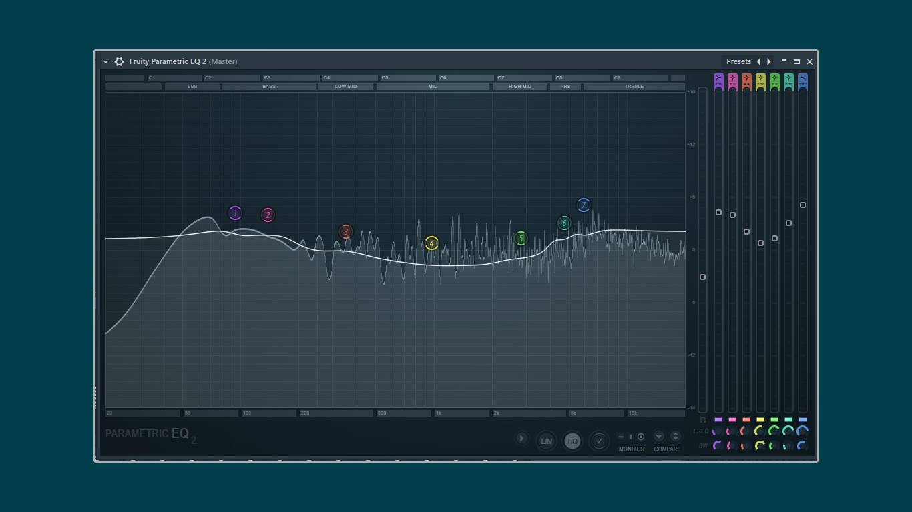Viewport: 912px width, 512px height.
Task: Select EQ band 7 node on the curve
Action: pyautogui.click(x=584, y=205)
